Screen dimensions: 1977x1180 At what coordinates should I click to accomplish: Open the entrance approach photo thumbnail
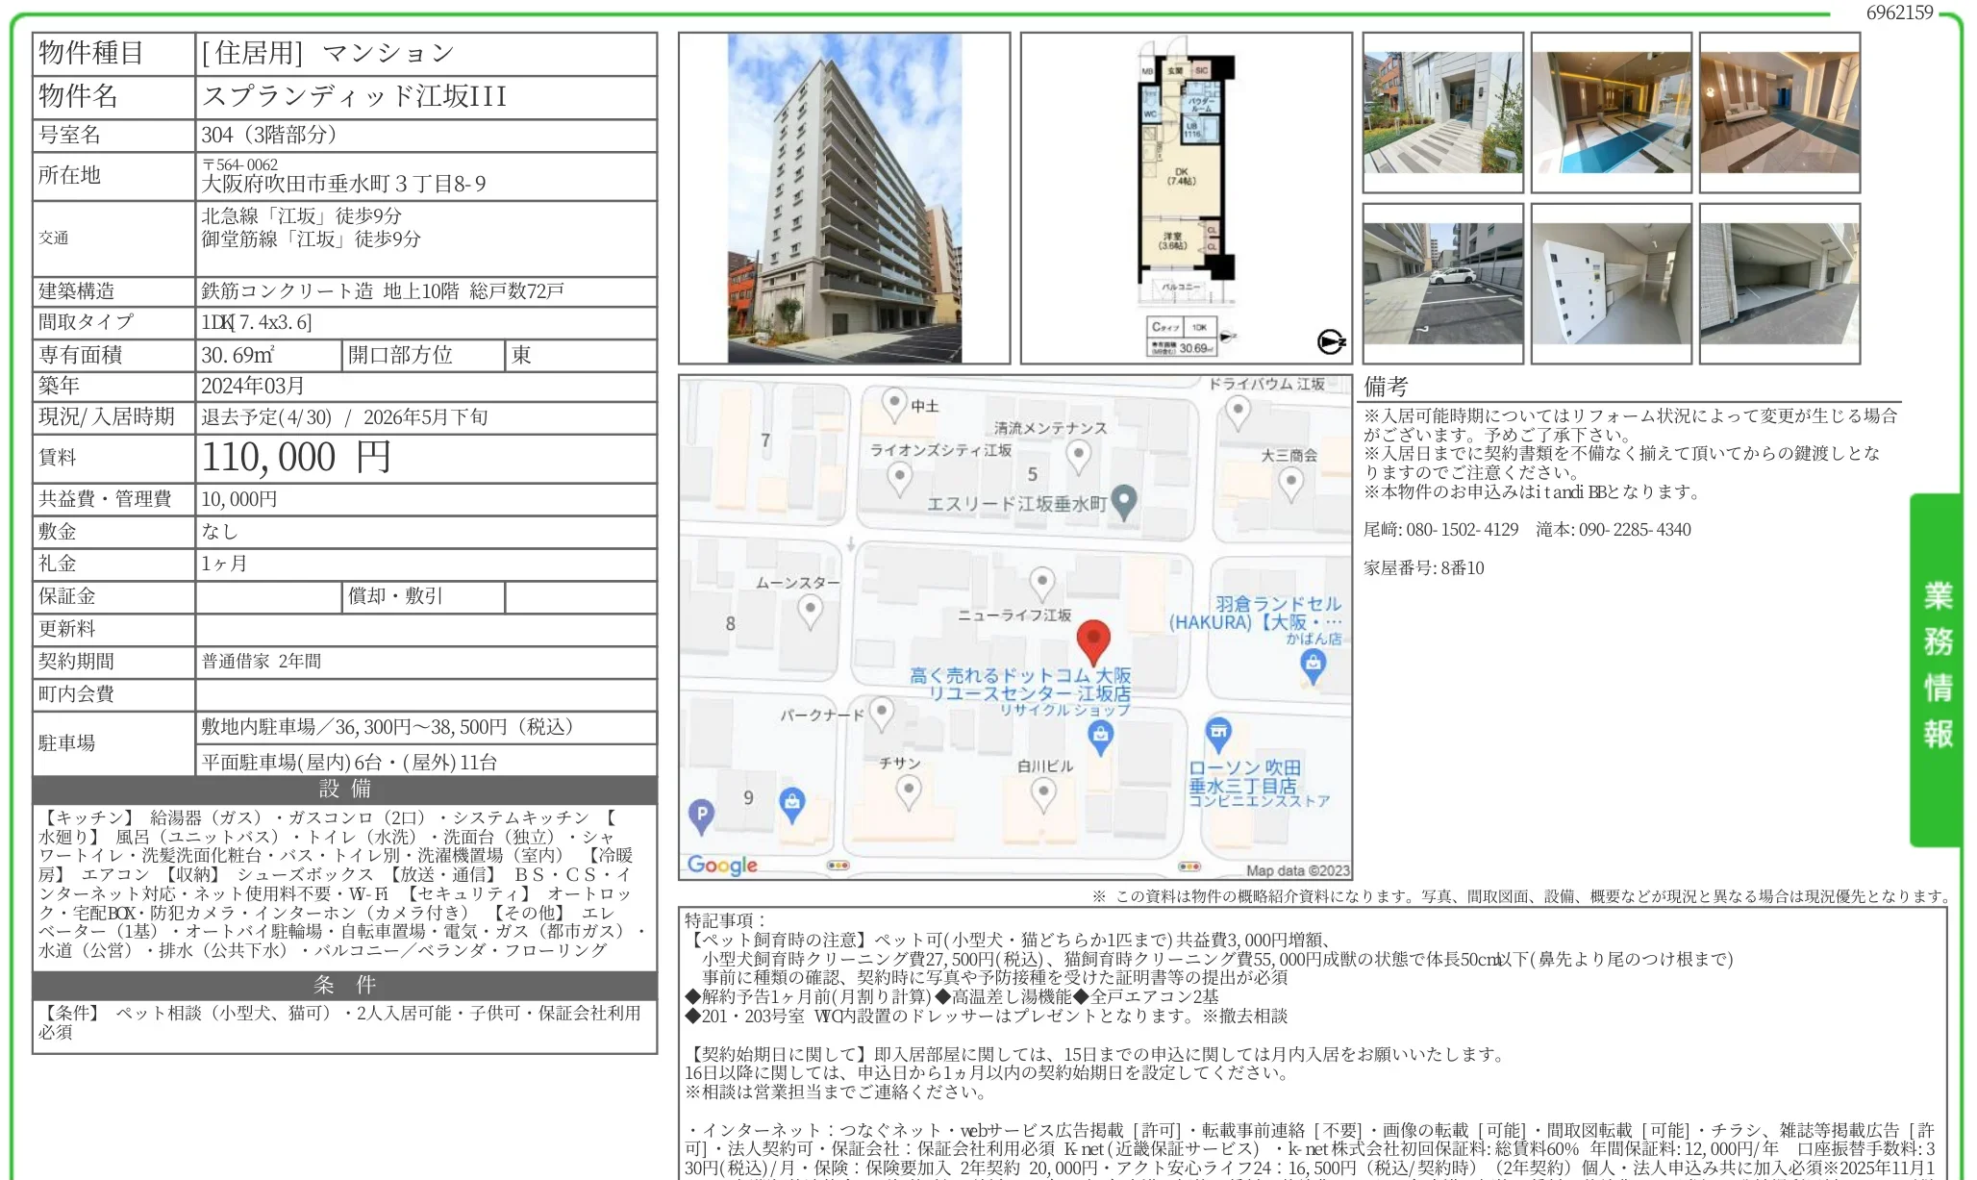point(1442,113)
